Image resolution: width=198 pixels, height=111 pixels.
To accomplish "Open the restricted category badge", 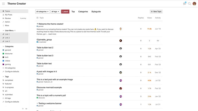I will (x=41, y=42).
